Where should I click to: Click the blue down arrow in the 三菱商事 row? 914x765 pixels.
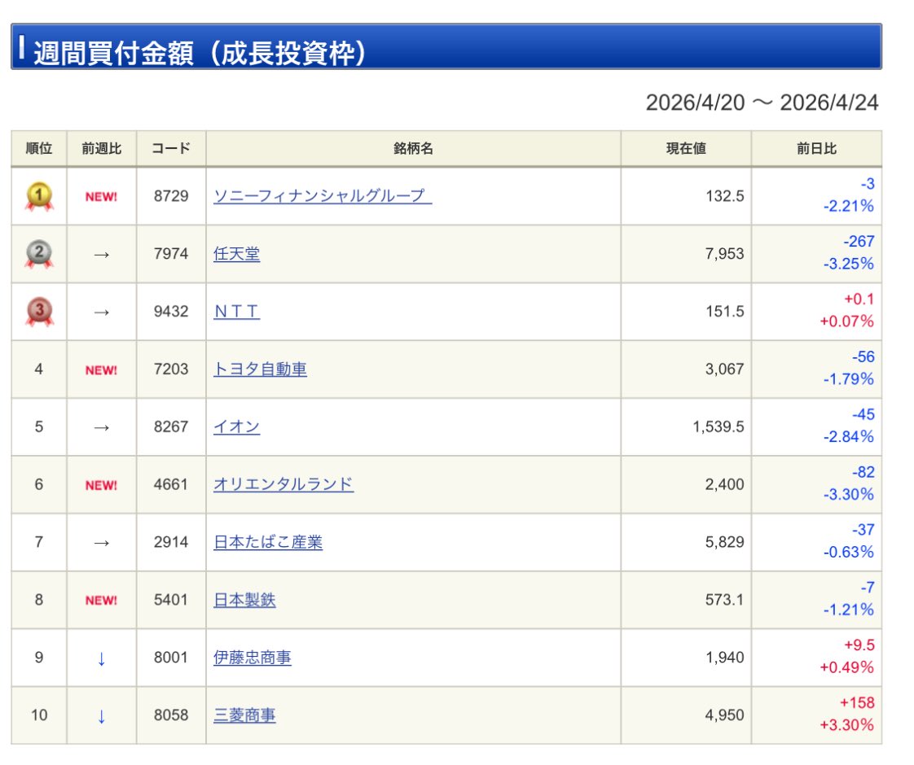[x=101, y=716]
